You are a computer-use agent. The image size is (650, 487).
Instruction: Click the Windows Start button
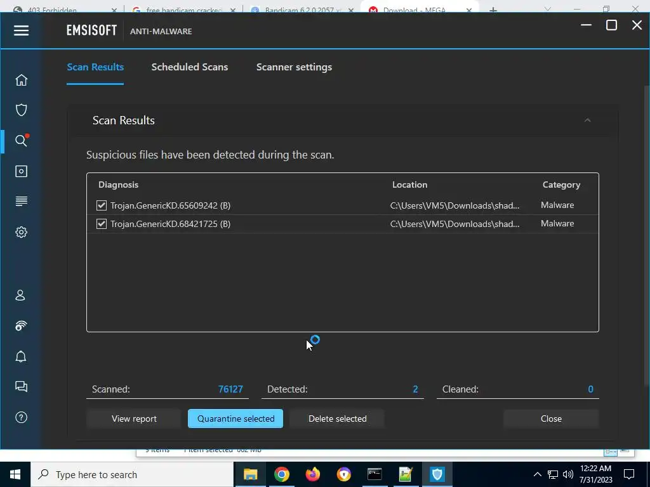(15, 474)
